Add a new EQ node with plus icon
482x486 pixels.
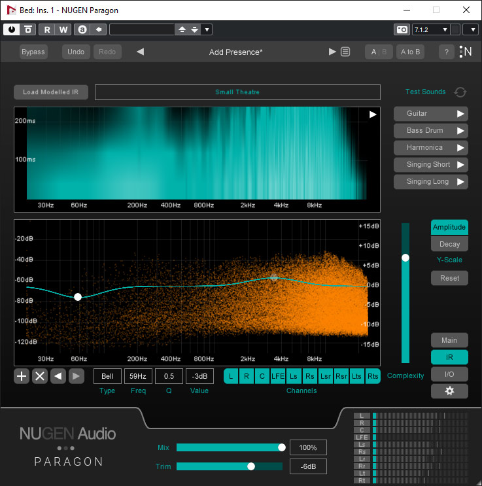(x=22, y=376)
